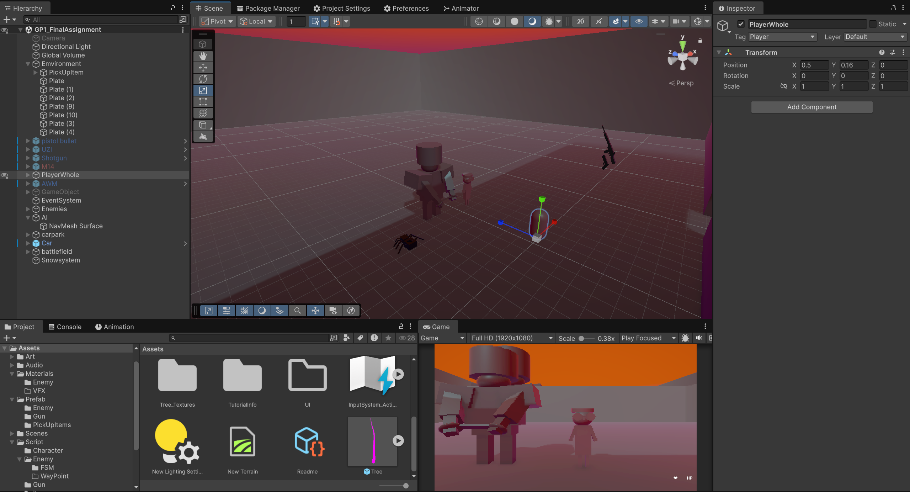Image resolution: width=910 pixels, height=492 pixels.
Task: Toggle PlayerWhole visibility eye in Hierarchy
Action: (x=5, y=175)
